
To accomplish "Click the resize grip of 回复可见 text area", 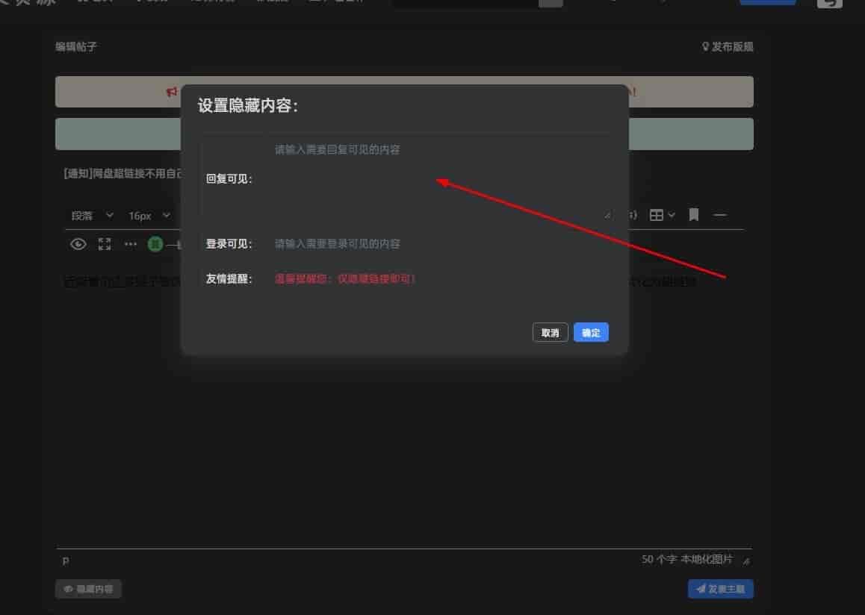I will [x=607, y=215].
